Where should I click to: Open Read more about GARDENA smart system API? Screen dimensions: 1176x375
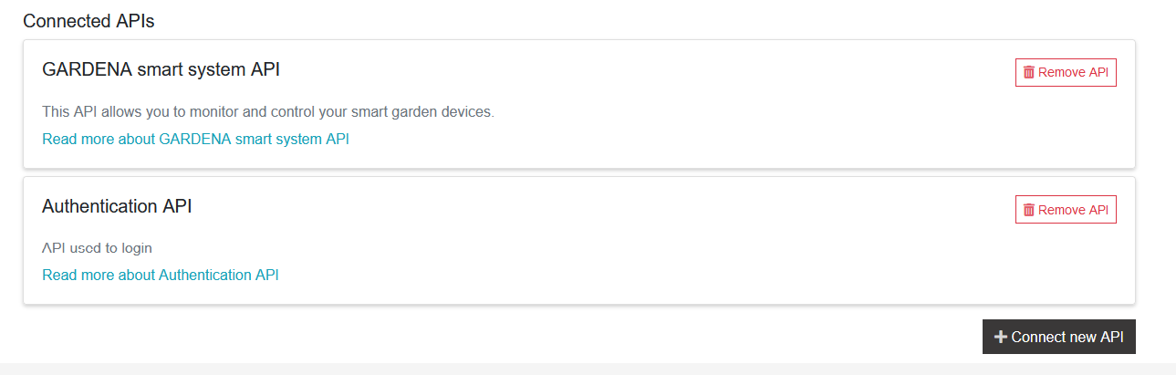point(195,139)
